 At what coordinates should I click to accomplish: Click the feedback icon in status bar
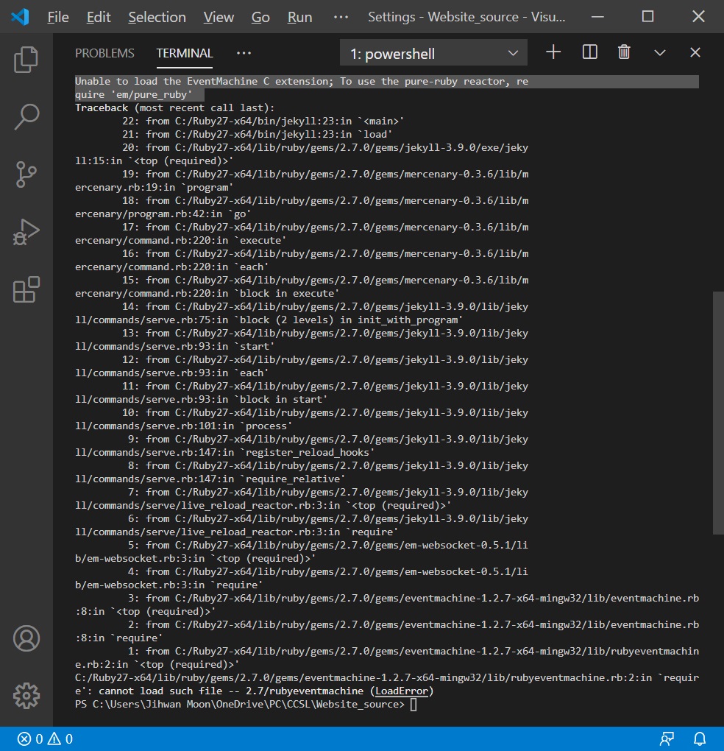[x=667, y=738]
